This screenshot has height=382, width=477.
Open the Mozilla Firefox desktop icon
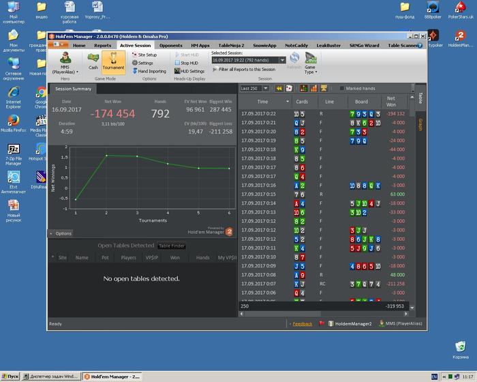(x=14, y=123)
